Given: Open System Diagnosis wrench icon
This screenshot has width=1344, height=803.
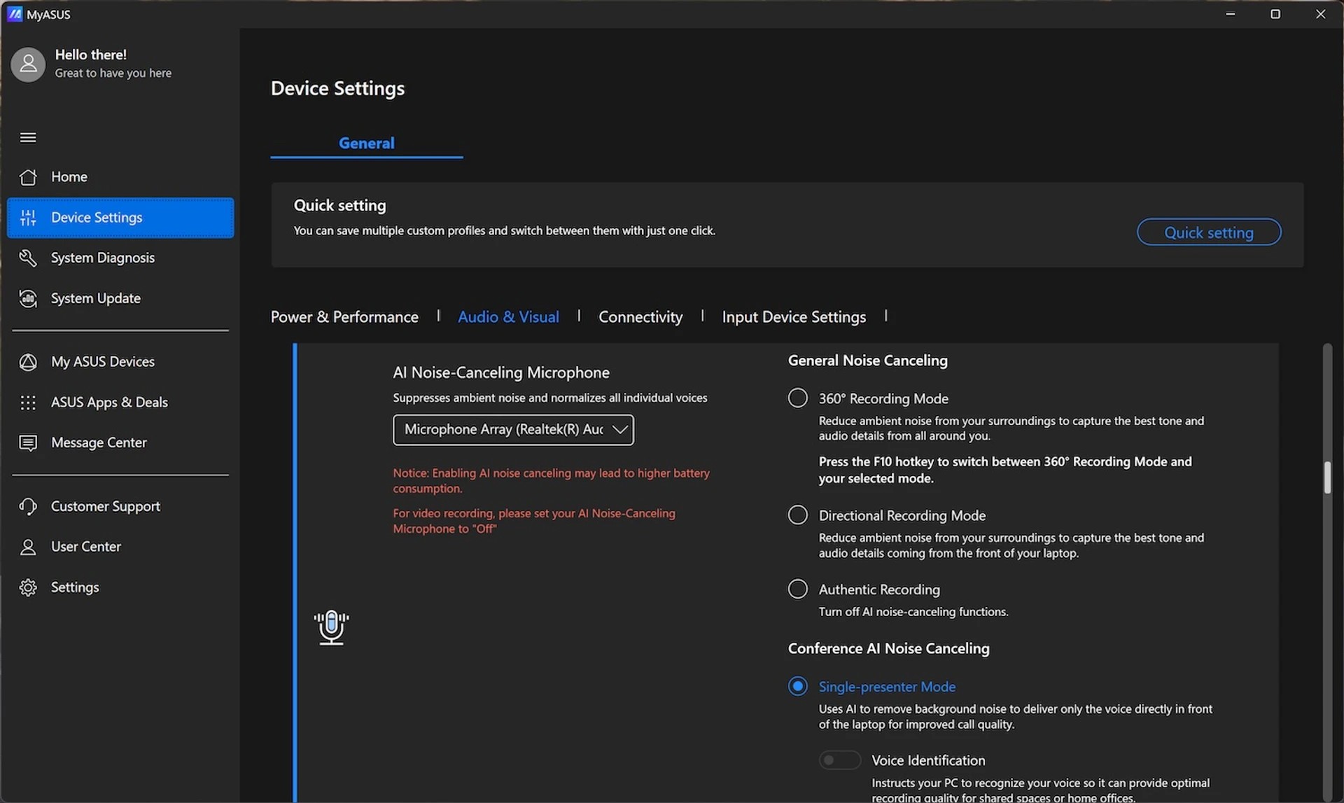Looking at the screenshot, I should pos(28,258).
